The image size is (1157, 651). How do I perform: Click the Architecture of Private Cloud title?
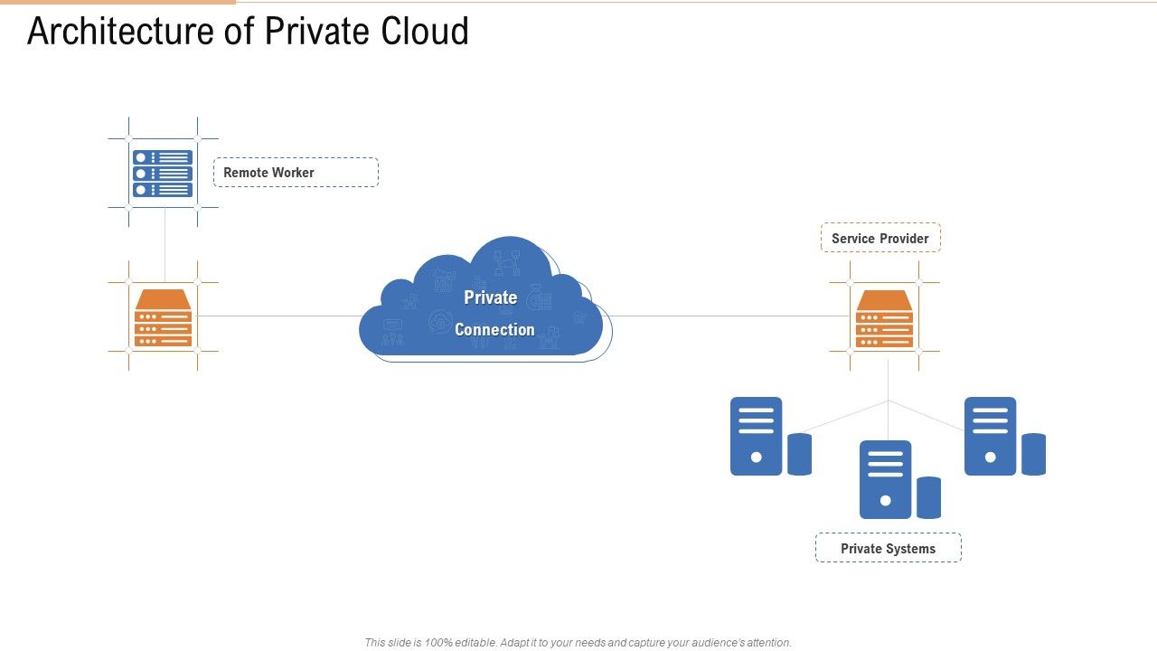point(249,32)
